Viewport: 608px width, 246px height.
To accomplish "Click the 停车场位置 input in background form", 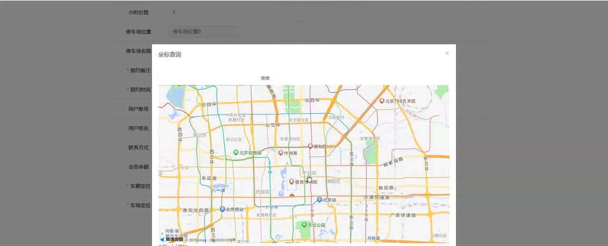I will (203, 31).
